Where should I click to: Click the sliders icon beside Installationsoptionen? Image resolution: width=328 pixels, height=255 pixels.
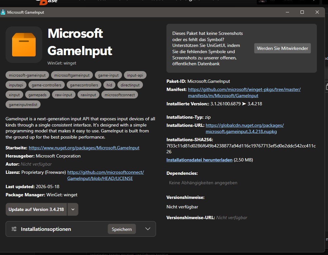click(x=14, y=229)
